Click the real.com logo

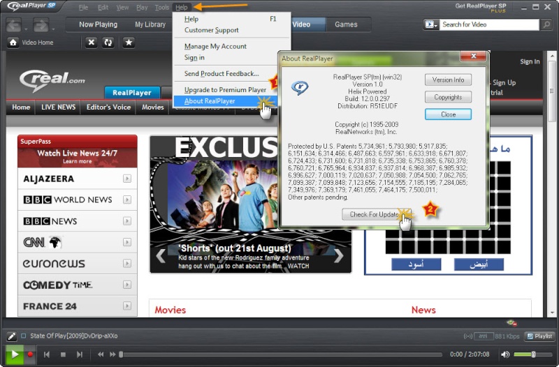click(x=52, y=80)
